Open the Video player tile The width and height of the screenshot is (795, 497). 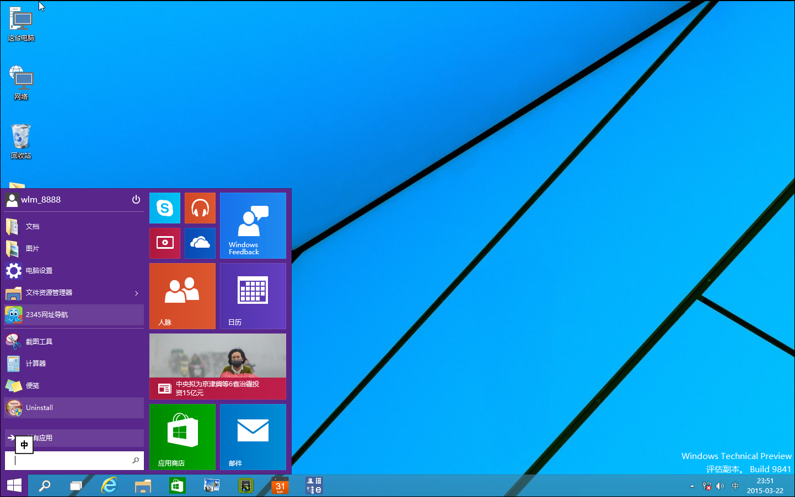(165, 243)
